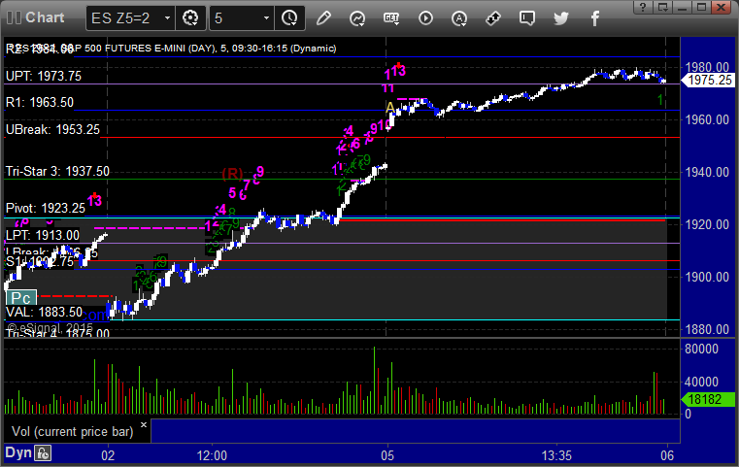Click the chart title description text
This screenshot has height=467, width=739.
click(171, 49)
